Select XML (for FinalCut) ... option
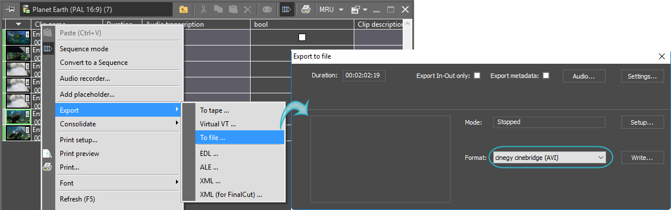The height and width of the screenshot is (210, 671). [240, 195]
